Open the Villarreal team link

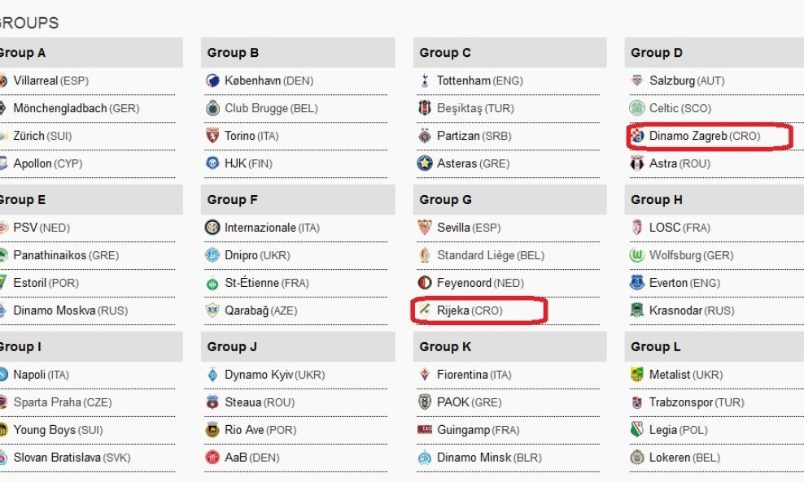[x=35, y=80]
